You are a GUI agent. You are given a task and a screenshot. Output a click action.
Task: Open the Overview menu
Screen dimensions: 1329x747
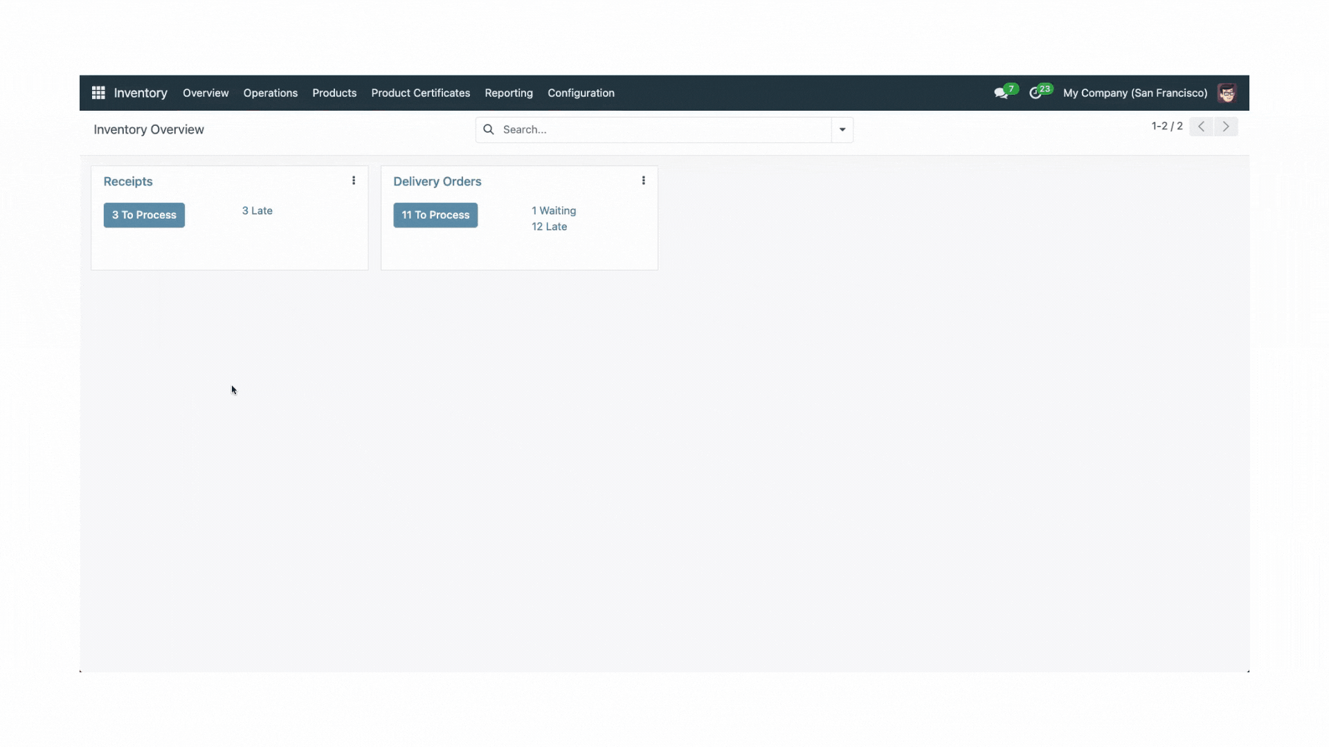pos(206,93)
